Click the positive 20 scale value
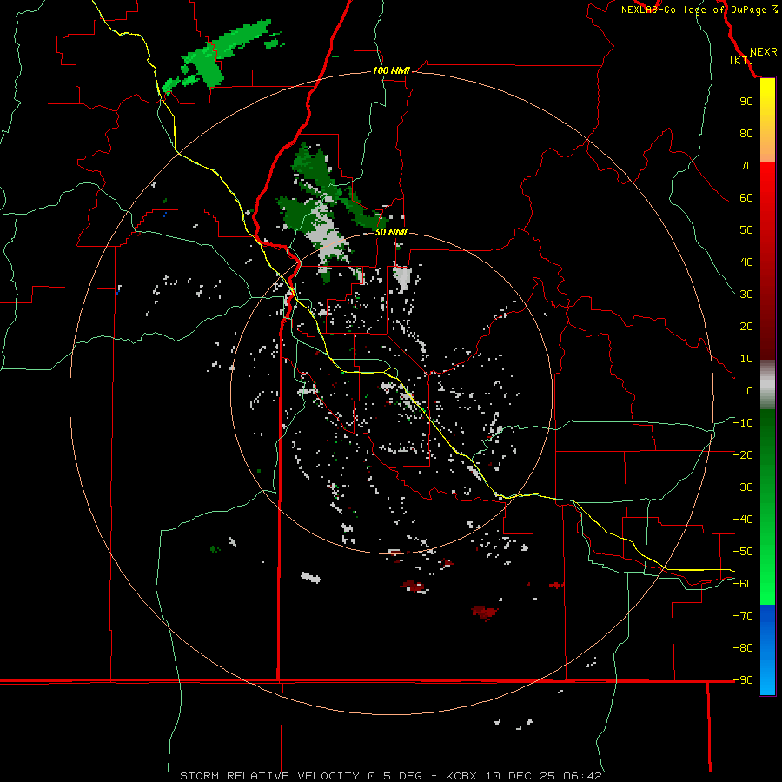 click(x=746, y=327)
